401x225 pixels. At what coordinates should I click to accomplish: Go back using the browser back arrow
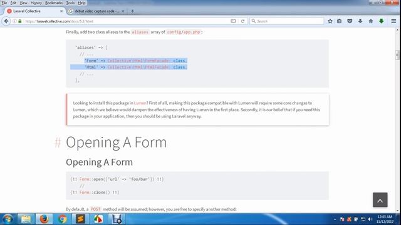pyautogui.click(x=6, y=21)
